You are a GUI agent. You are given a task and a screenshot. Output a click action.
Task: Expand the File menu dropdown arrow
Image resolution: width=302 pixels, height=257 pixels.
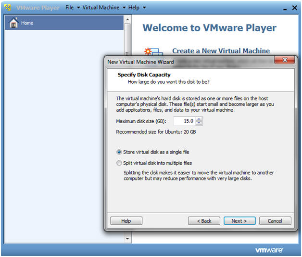[x=78, y=8]
